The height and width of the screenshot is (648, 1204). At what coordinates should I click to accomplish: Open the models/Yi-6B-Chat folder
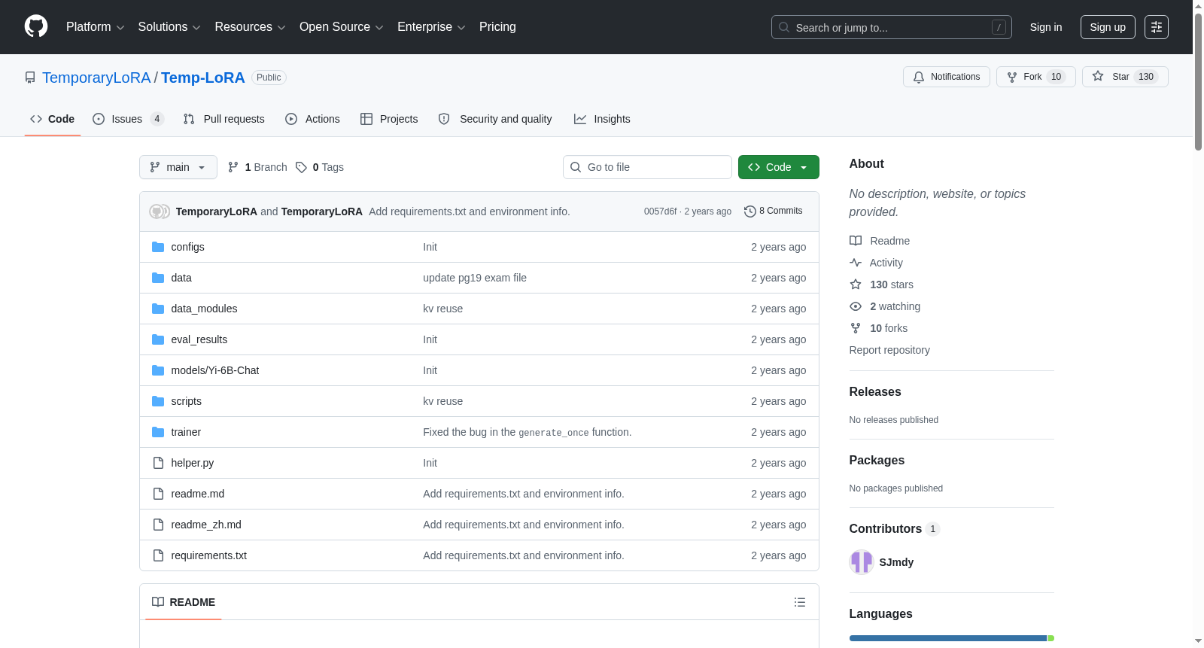215,370
